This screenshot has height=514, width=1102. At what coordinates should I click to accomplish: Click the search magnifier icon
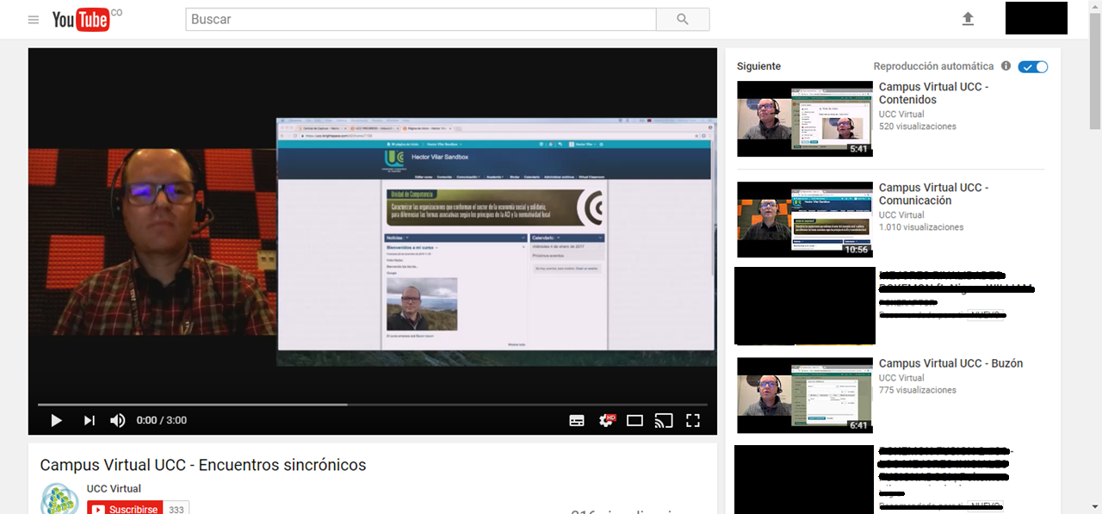[682, 18]
